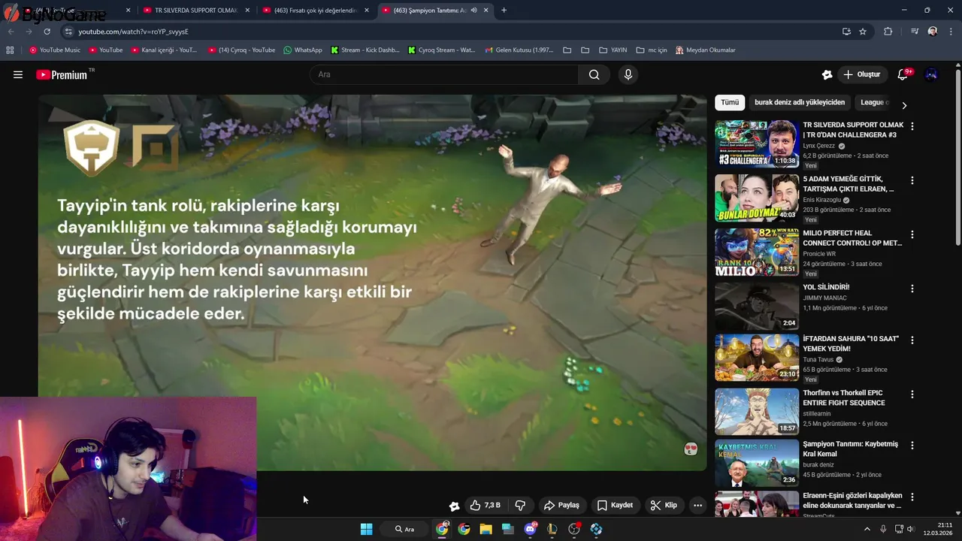Focus the YouTube Ara search field
Image resolution: width=962 pixels, height=541 pixels.
(x=443, y=74)
